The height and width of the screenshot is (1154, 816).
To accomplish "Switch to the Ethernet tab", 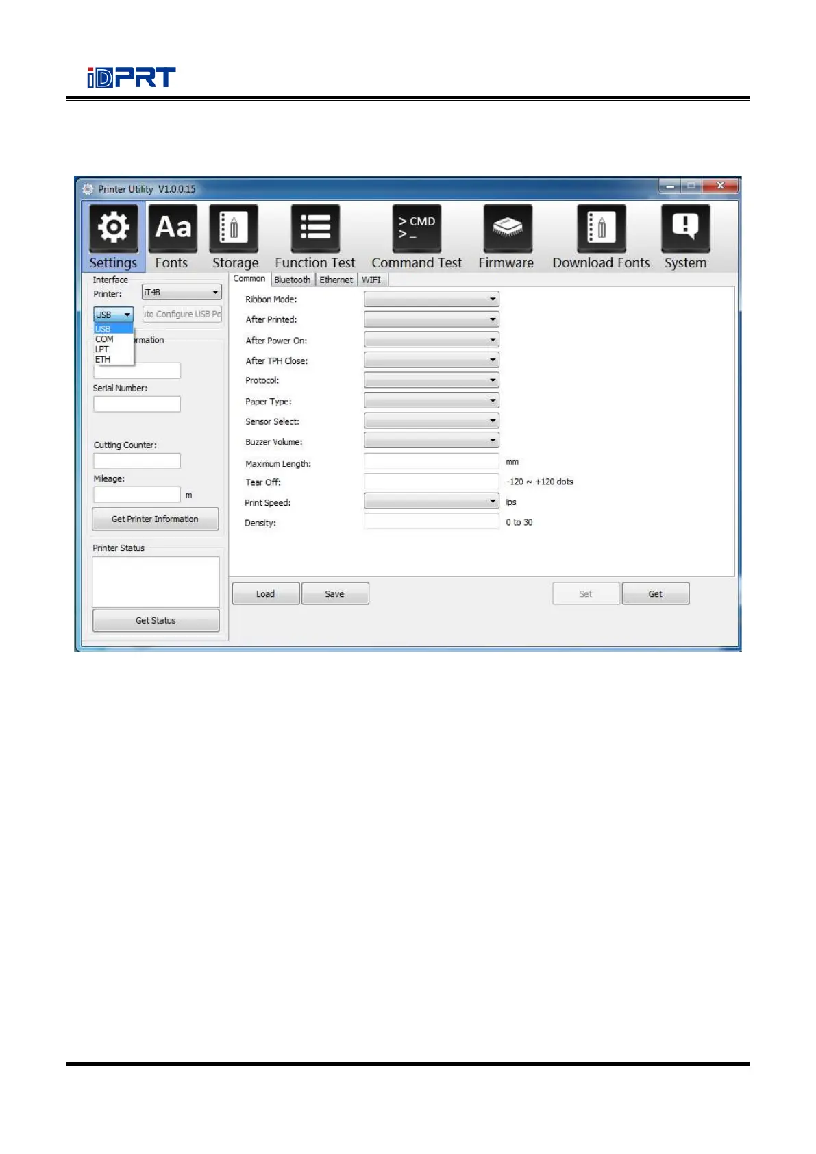I will (x=336, y=280).
